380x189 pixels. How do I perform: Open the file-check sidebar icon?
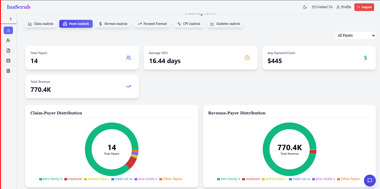pos(8,50)
